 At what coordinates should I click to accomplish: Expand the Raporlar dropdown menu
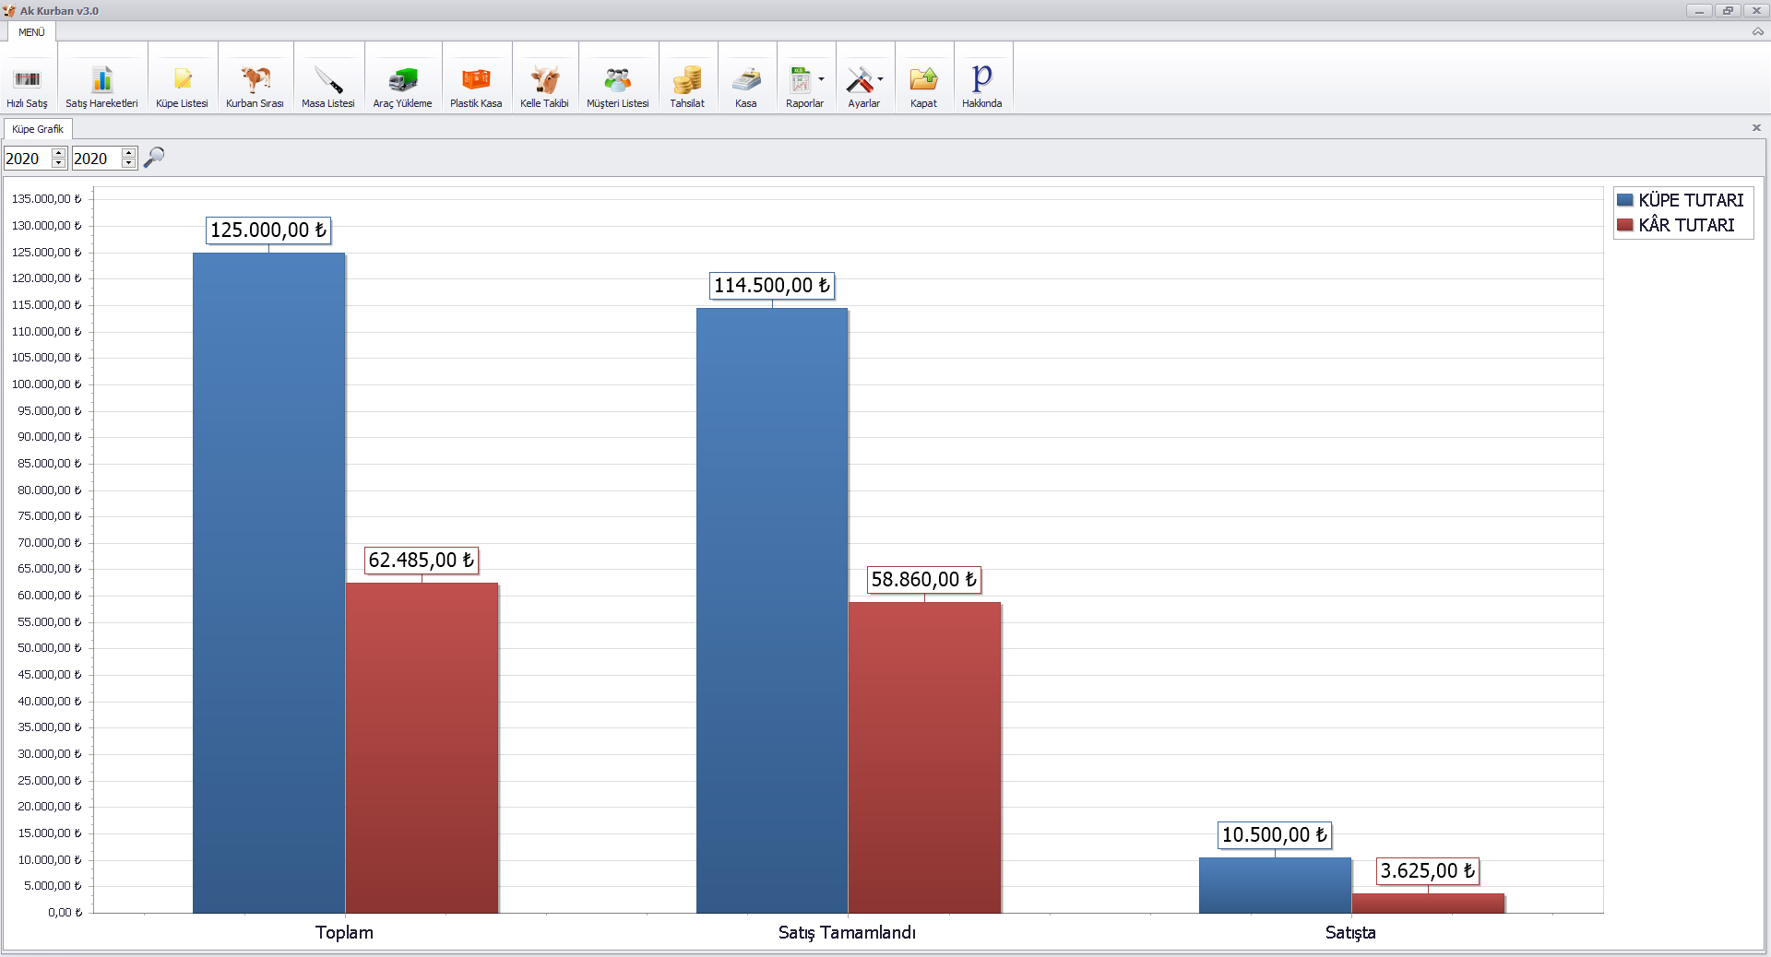pos(820,79)
